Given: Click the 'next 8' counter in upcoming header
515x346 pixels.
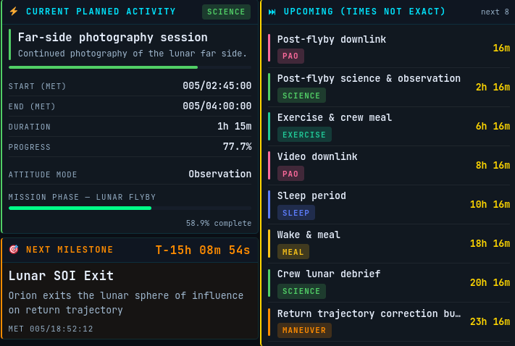Looking at the screenshot, I should (495, 12).
